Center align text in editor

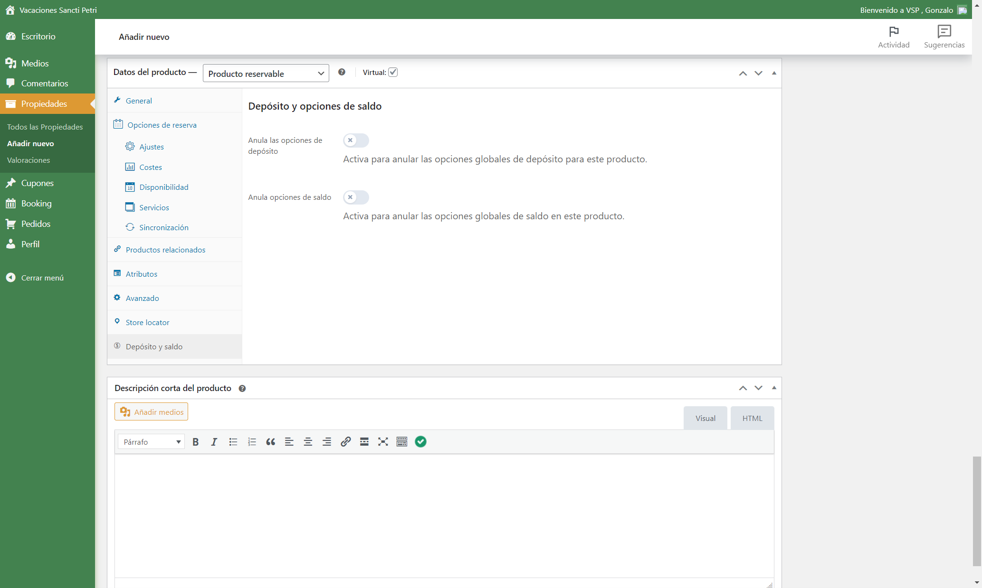click(x=308, y=442)
